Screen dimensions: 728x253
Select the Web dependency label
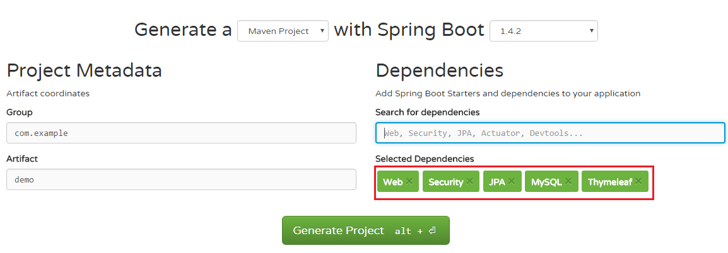pyautogui.click(x=392, y=182)
